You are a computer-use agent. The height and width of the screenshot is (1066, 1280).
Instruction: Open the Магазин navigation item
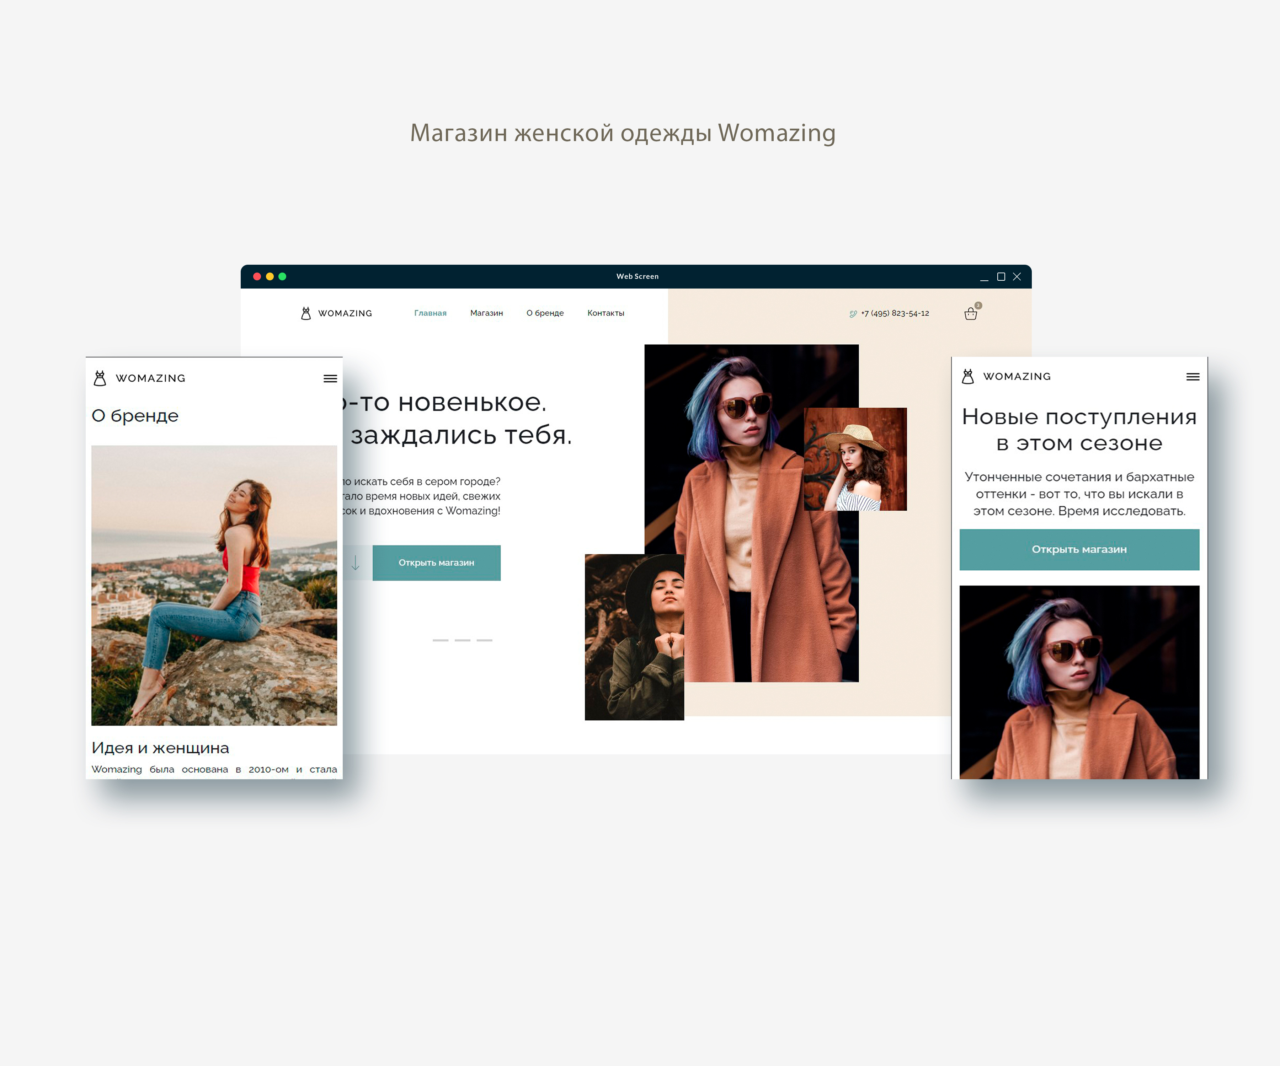(486, 313)
